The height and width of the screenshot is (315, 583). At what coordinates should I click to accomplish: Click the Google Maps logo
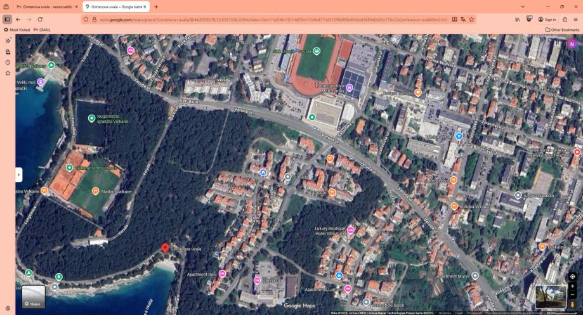(x=299, y=305)
